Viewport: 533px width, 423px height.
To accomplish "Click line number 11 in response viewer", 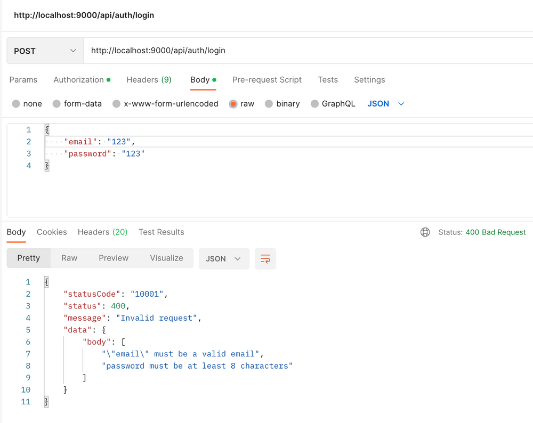I will click(26, 402).
